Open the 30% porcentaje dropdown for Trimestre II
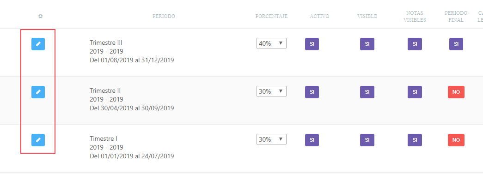 pos(271,91)
